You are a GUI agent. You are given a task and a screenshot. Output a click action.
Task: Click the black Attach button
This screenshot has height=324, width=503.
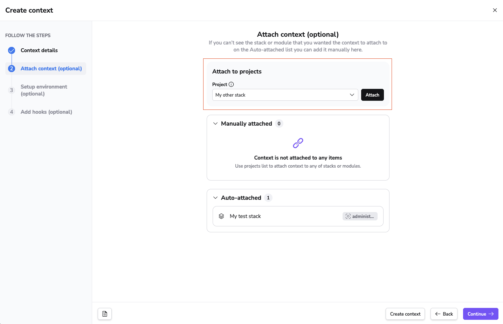coord(372,95)
